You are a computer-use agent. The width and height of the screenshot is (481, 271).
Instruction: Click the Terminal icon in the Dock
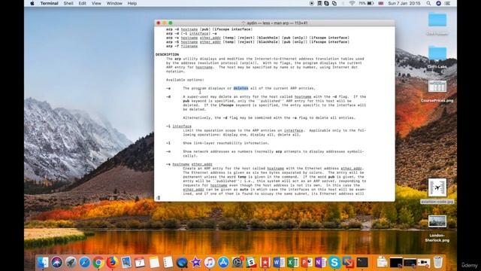[x=362, y=263]
